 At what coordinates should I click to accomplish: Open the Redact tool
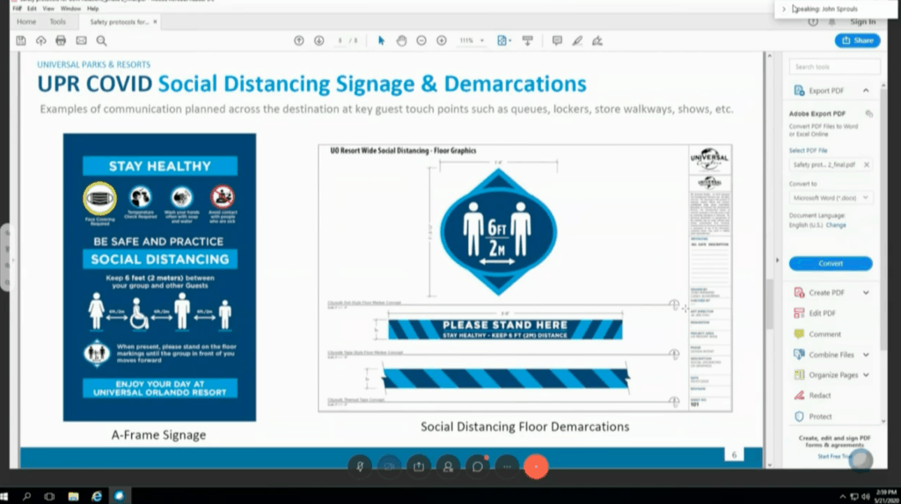(x=819, y=396)
